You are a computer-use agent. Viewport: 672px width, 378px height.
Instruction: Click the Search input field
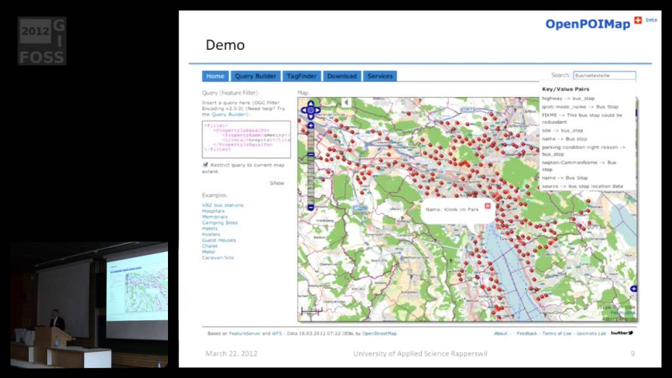point(604,75)
